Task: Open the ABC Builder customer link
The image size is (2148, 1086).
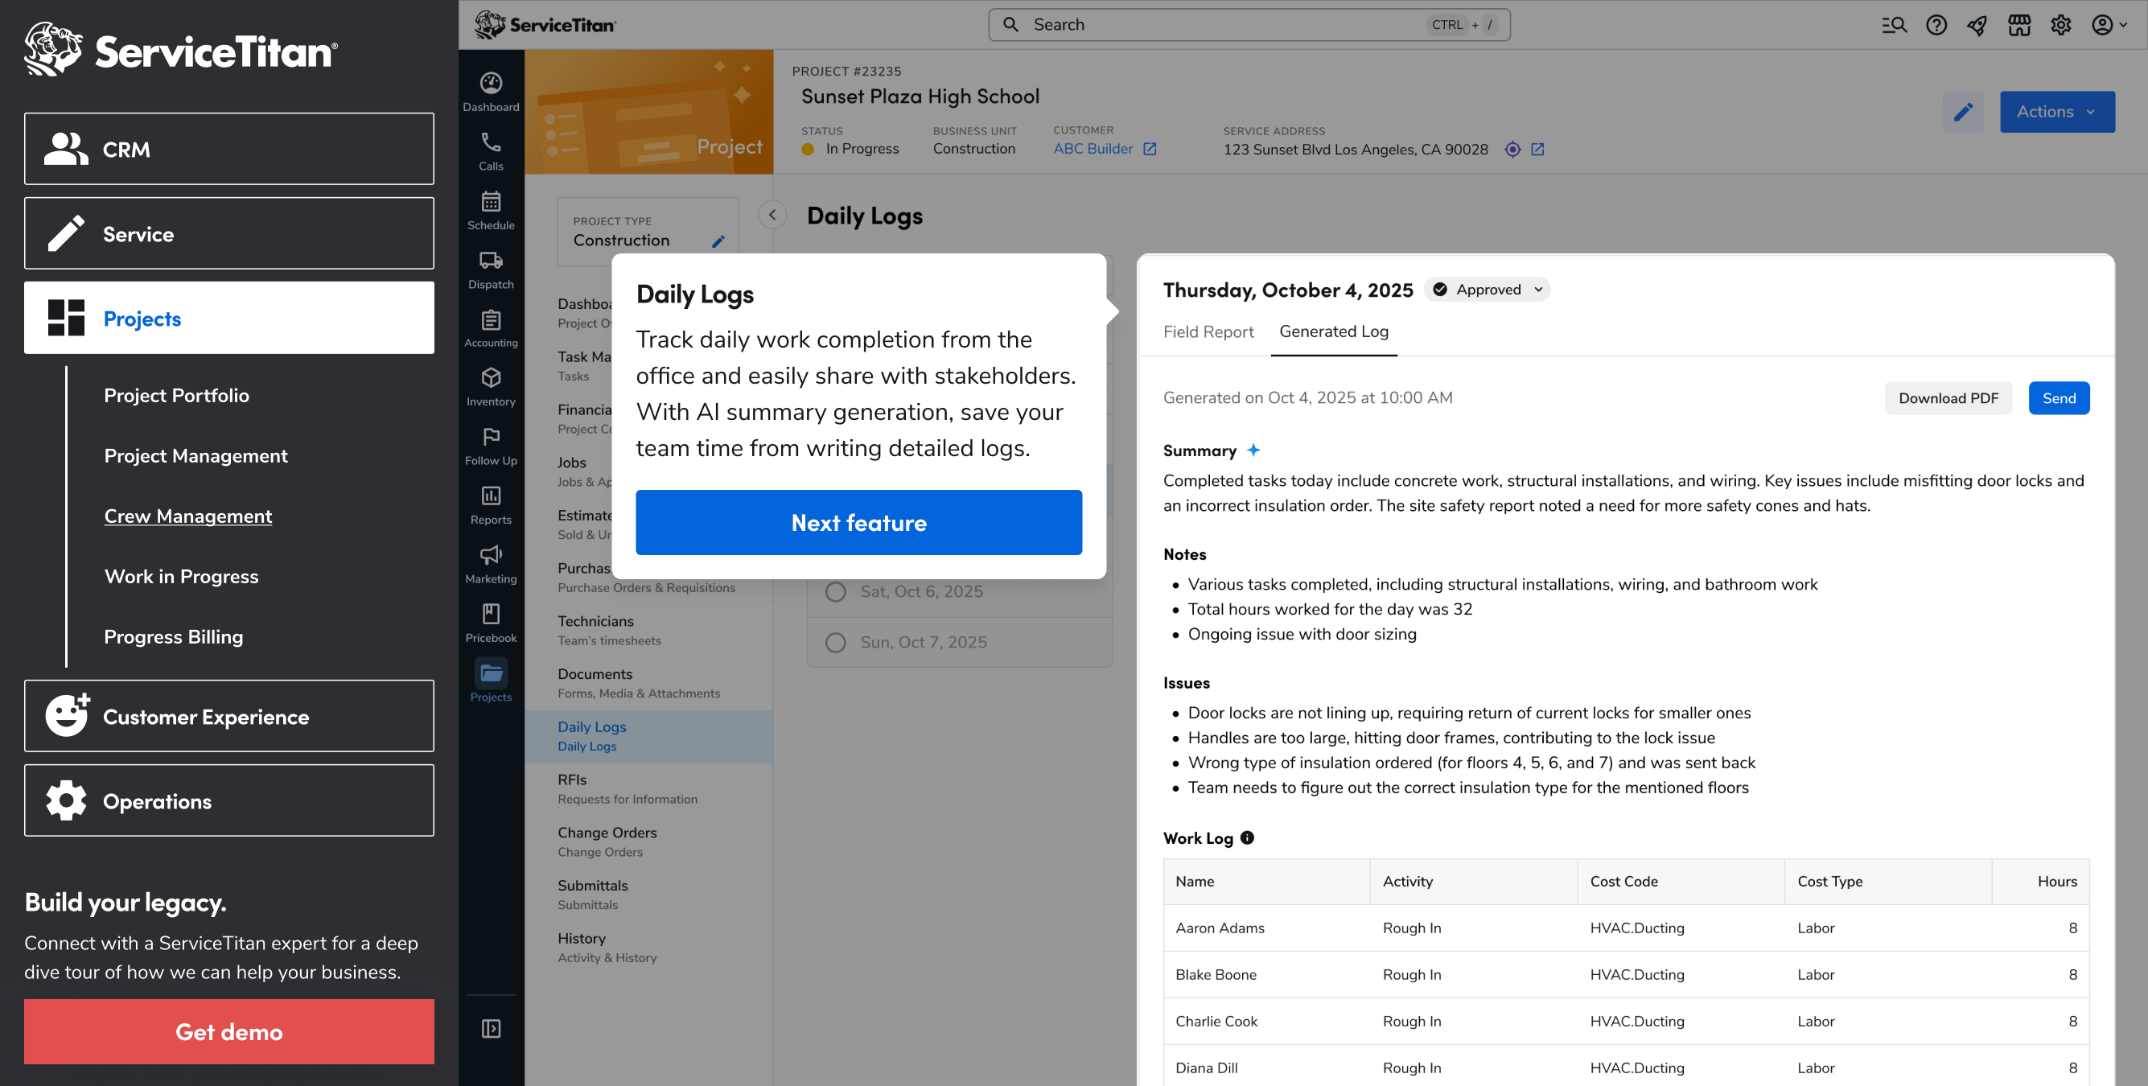Action: click(x=1093, y=149)
